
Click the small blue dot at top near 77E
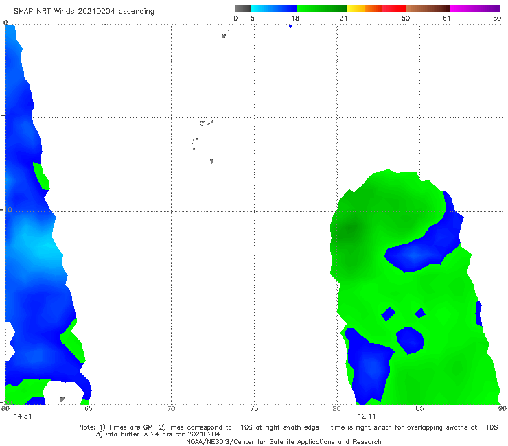pos(290,27)
